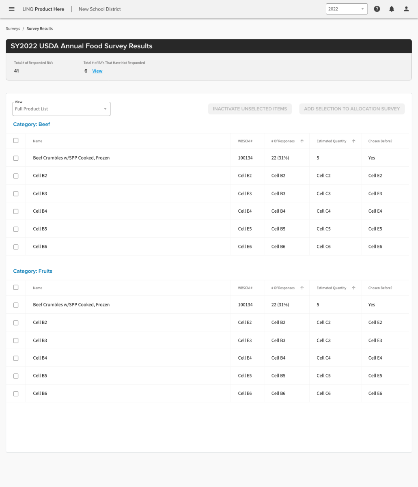Open the notifications bell
This screenshot has height=487, width=418.
click(392, 9)
